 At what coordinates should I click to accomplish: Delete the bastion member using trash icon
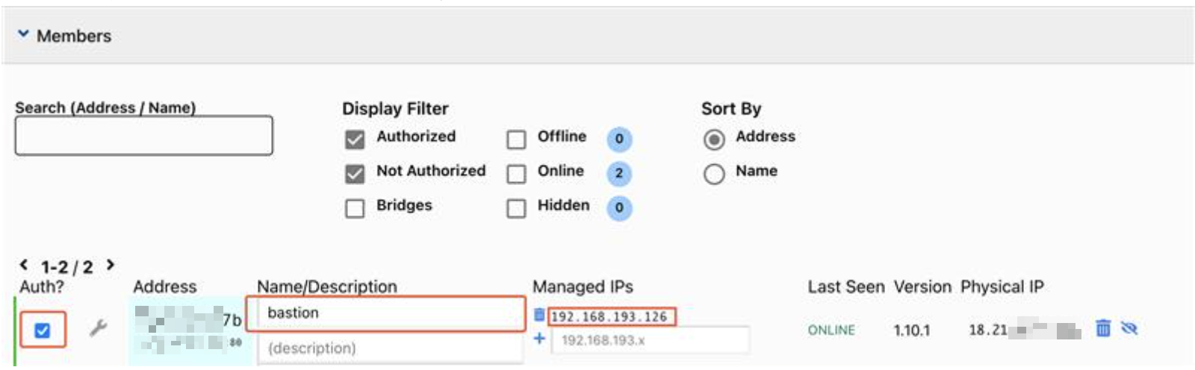click(1102, 328)
